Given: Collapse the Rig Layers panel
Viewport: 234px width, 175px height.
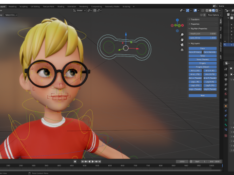Looking at the screenshot, I should [203, 43].
